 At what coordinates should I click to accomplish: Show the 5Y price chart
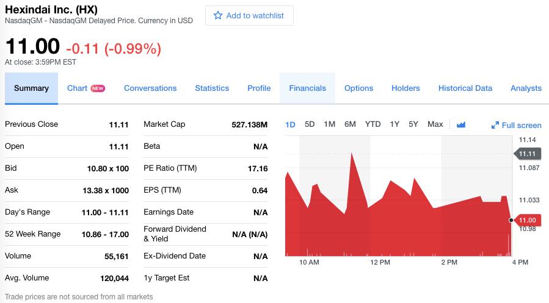[413, 124]
